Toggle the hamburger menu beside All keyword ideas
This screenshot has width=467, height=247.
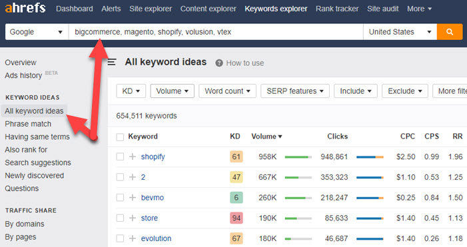point(112,62)
